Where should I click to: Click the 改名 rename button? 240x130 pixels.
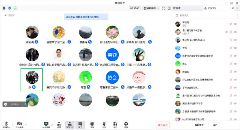click(215, 125)
